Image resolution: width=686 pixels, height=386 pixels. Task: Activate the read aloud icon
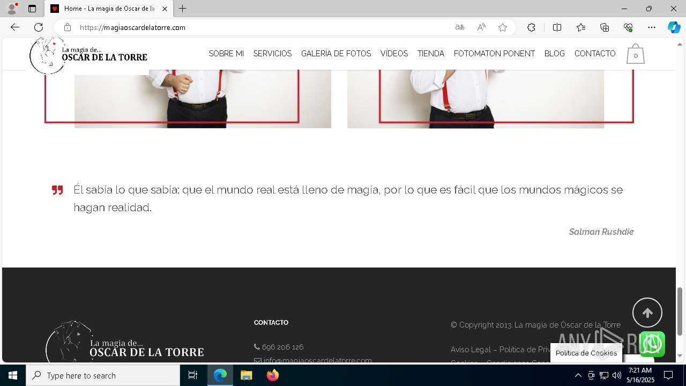click(x=481, y=27)
